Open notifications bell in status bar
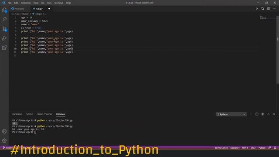Screen dimensions: 279x157 pyautogui.click(x=275, y=148)
